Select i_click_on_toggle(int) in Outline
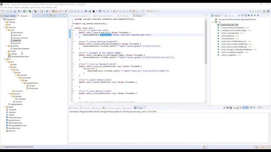Screen dimensions: 271x152 click(x=228, y=55)
